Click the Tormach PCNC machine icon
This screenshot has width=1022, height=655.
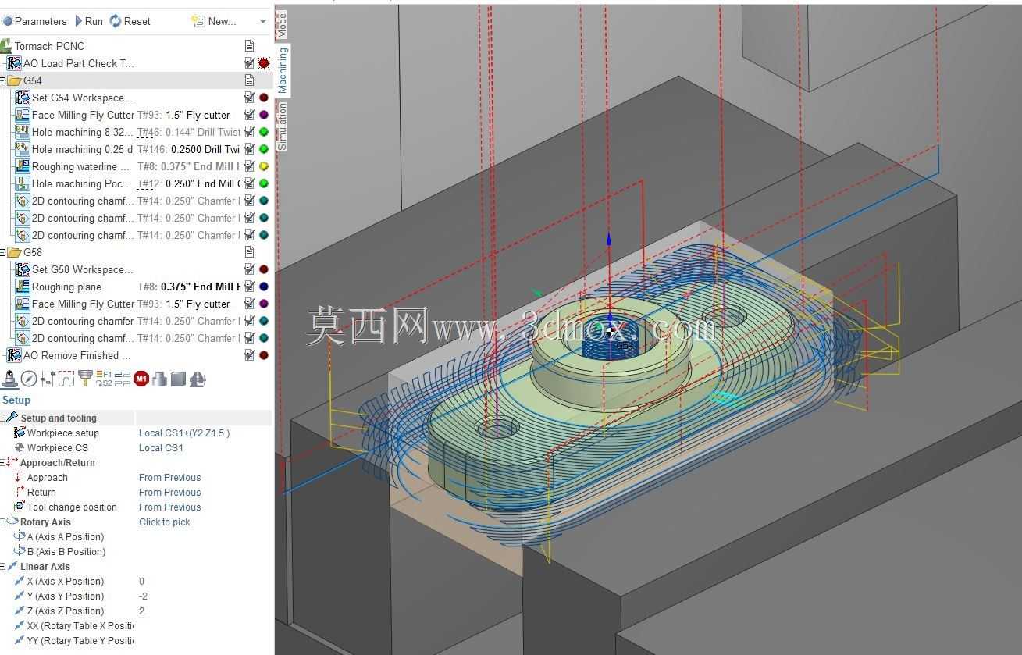[6, 46]
